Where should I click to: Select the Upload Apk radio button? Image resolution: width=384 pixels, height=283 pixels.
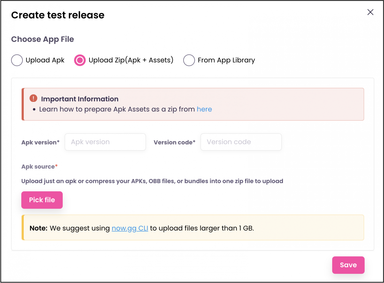17,60
